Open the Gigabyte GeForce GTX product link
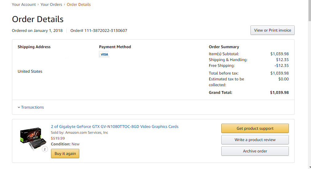 tap(115, 127)
